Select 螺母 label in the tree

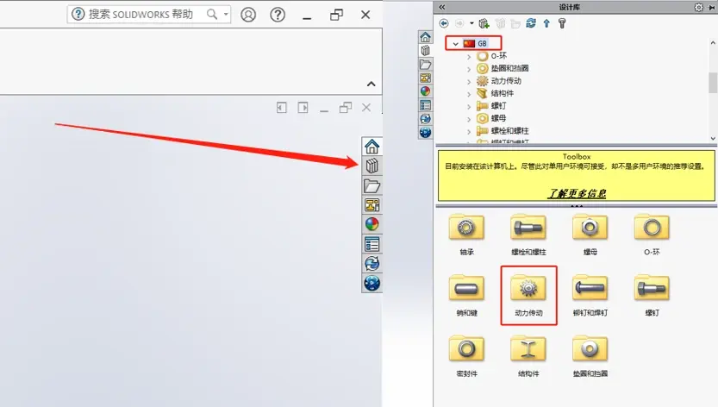coord(498,118)
